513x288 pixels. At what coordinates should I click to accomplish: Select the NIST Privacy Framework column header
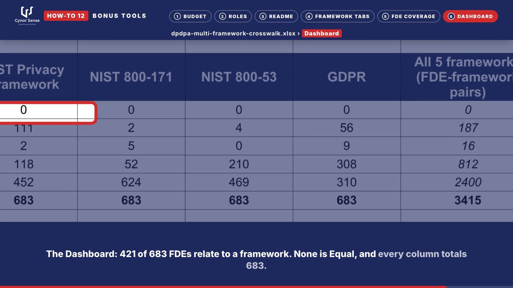coord(38,77)
